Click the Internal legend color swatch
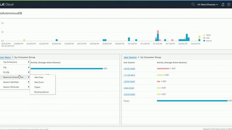The width and height of the screenshot is (232, 130). pyautogui.click(x=204, y=41)
